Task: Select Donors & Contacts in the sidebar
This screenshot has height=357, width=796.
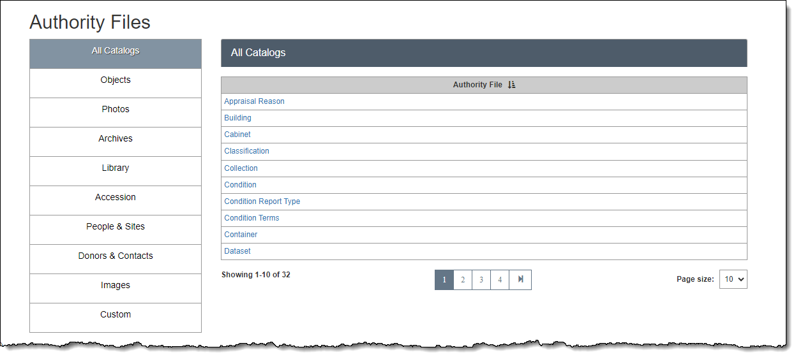Action: pos(116,256)
